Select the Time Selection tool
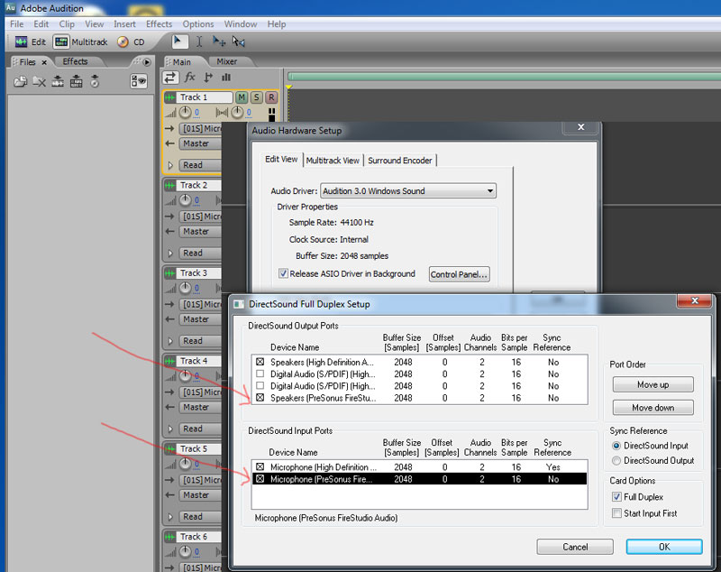The image size is (721, 572). coord(199,42)
